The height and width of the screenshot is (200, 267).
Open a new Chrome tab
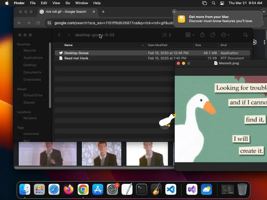click(103, 12)
